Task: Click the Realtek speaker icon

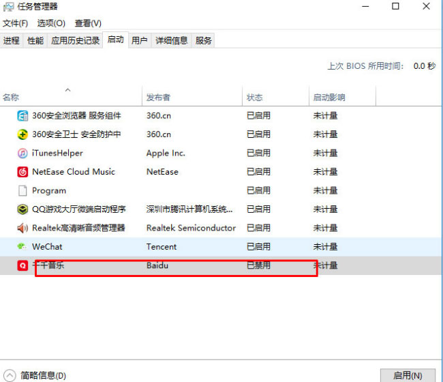Action: (22, 228)
